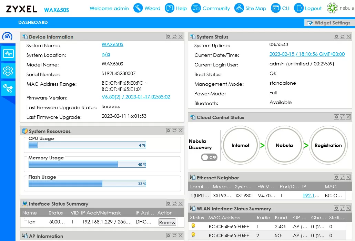This screenshot has height=241, width=355.
Task: Open the WAX650S system name link
Action: click(x=112, y=44)
